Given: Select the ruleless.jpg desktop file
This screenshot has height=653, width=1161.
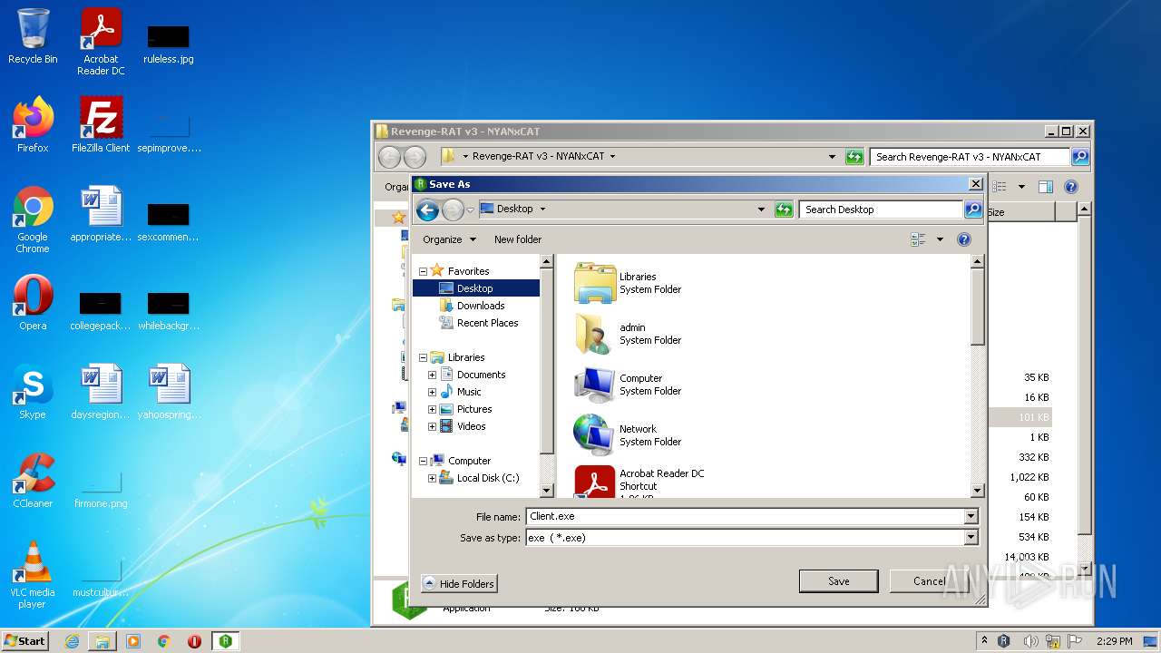Looking at the screenshot, I should [169, 43].
